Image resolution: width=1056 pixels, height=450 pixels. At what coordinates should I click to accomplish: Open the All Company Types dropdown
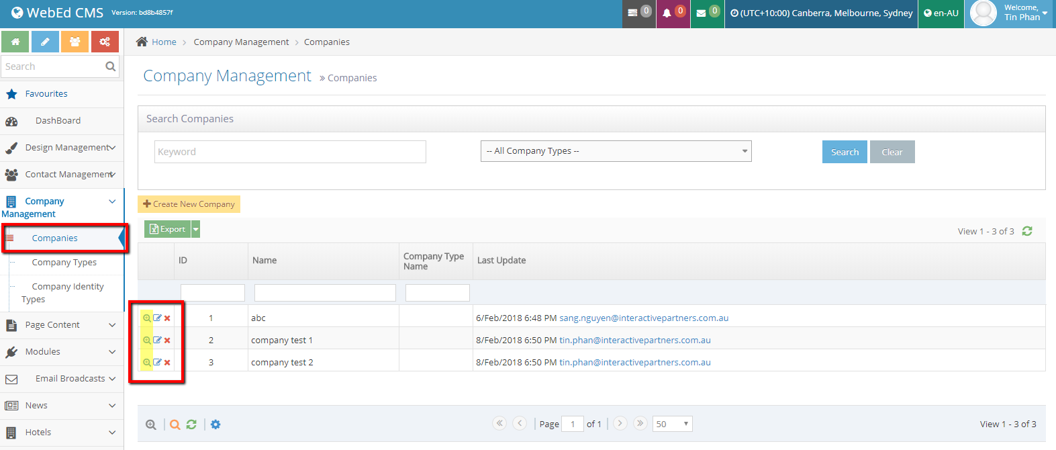pyautogui.click(x=616, y=151)
